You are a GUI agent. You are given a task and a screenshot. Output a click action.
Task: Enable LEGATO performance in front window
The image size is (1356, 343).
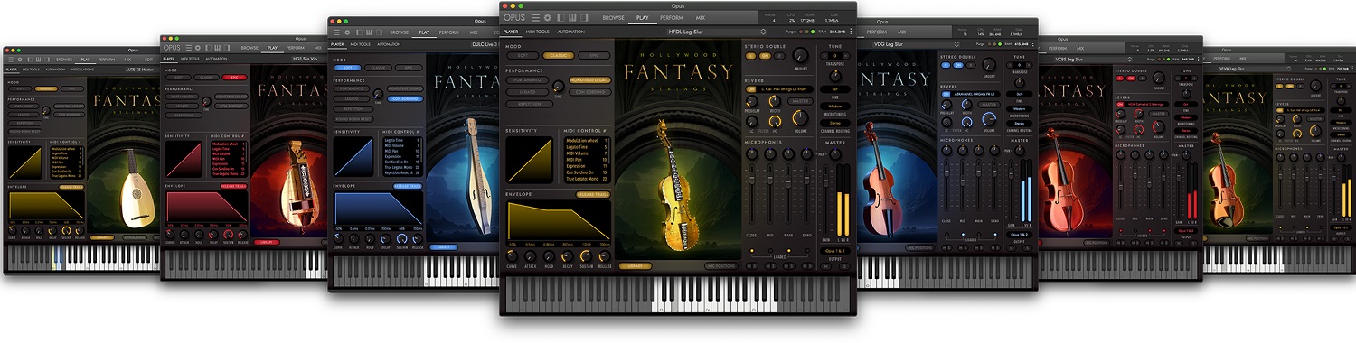pos(527,92)
